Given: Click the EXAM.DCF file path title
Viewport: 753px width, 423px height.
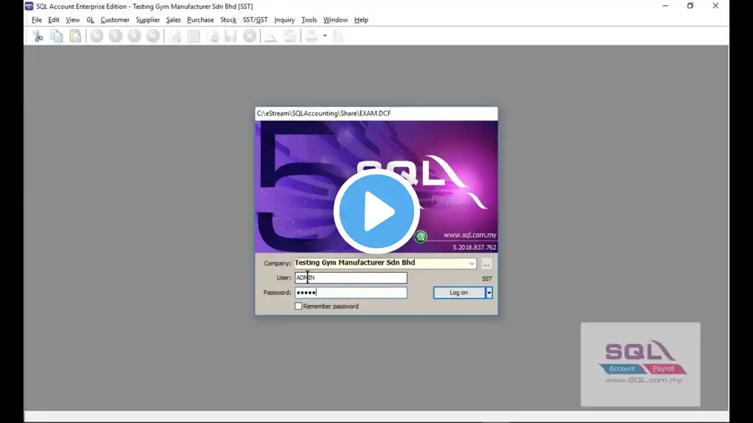Looking at the screenshot, I should click(x=324, y=113).
